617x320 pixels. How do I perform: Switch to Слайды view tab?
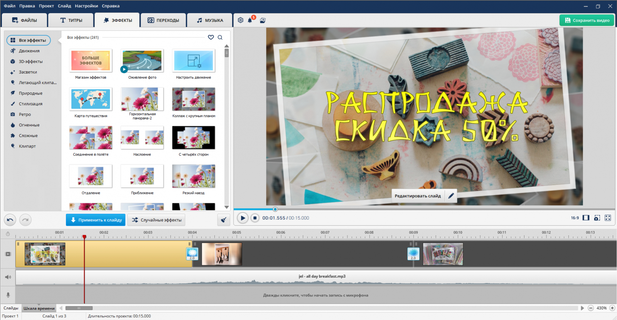pos(11,308)
